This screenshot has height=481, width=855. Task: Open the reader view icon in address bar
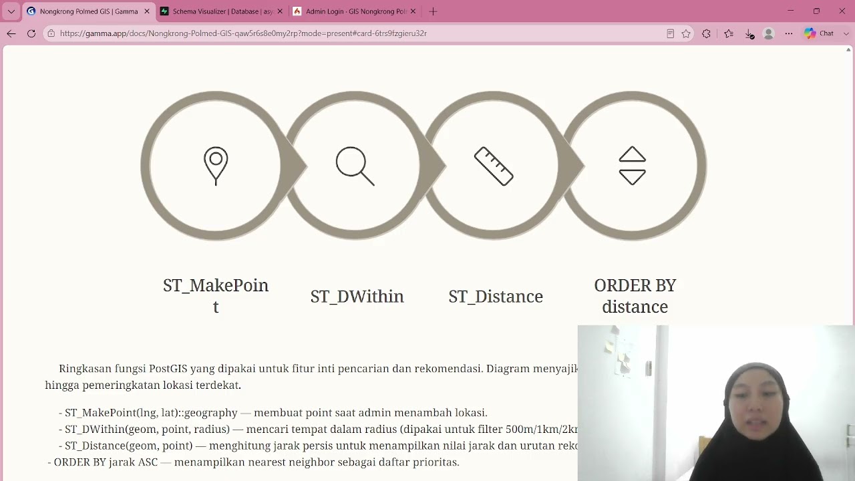click(x=670, y=33)
